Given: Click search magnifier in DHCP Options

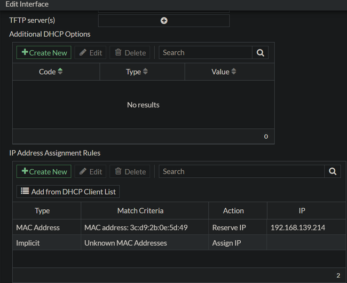Looking at the screenshot, I should (260, 52).
